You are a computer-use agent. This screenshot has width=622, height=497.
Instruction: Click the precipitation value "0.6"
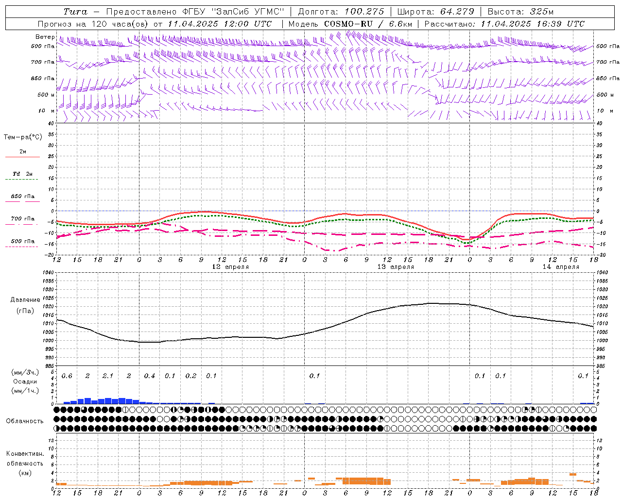tap(67, 376)
